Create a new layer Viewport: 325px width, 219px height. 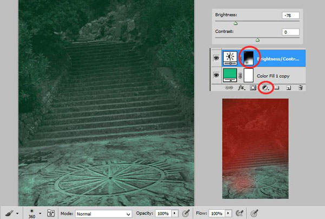pos(288,88)
